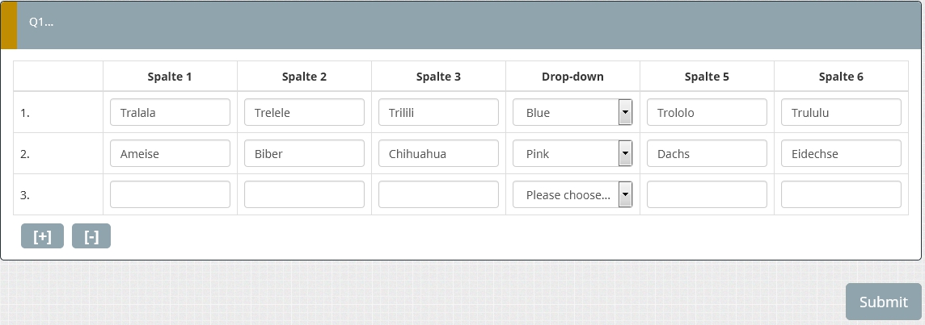
Task: Open the Blue drop-down in row 1
Action: [x=572, y=113]
